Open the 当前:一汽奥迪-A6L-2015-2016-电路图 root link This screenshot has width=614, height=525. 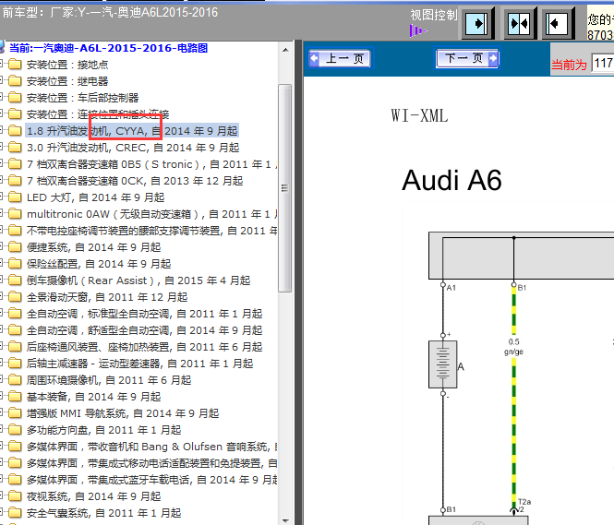[108, 48]
